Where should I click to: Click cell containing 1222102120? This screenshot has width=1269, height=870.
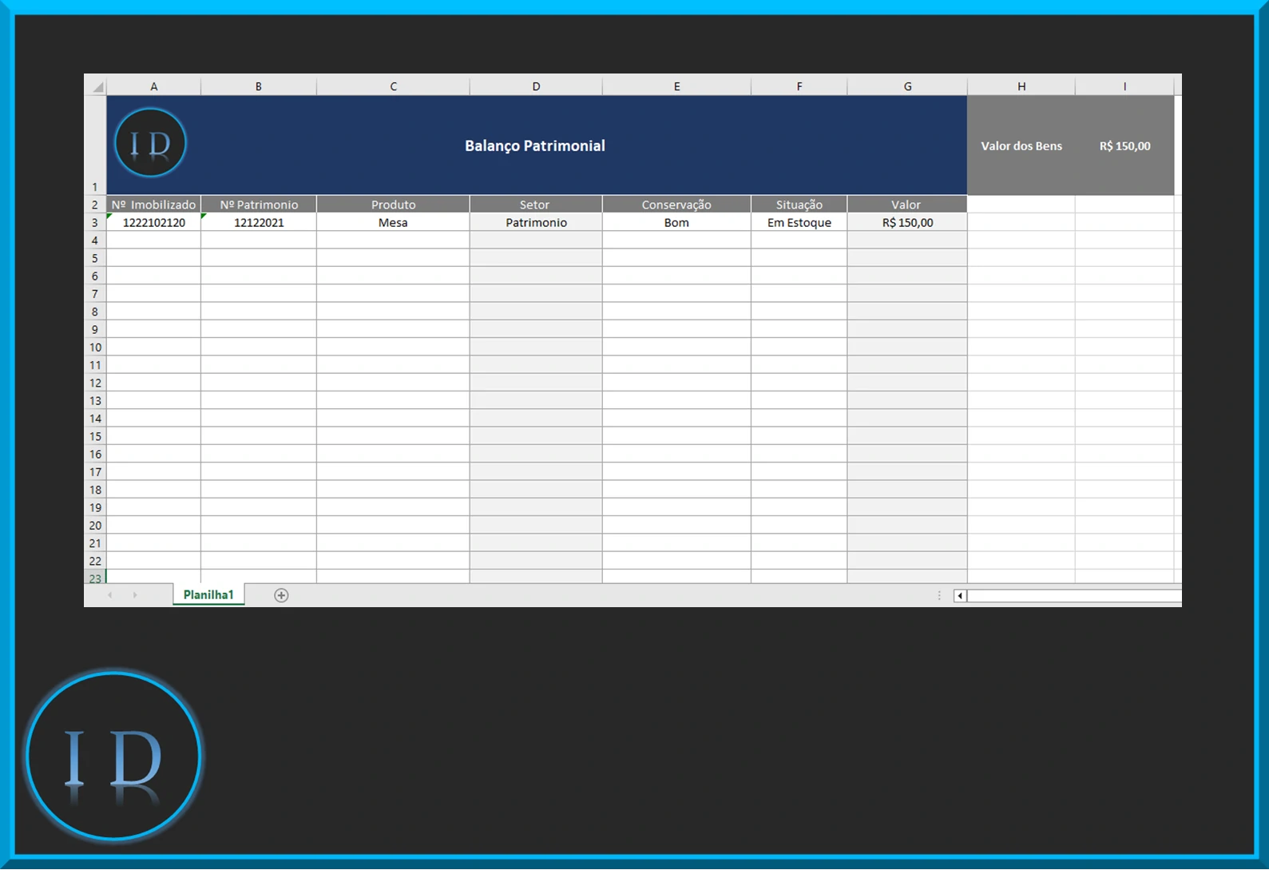[x=154, y=222]
